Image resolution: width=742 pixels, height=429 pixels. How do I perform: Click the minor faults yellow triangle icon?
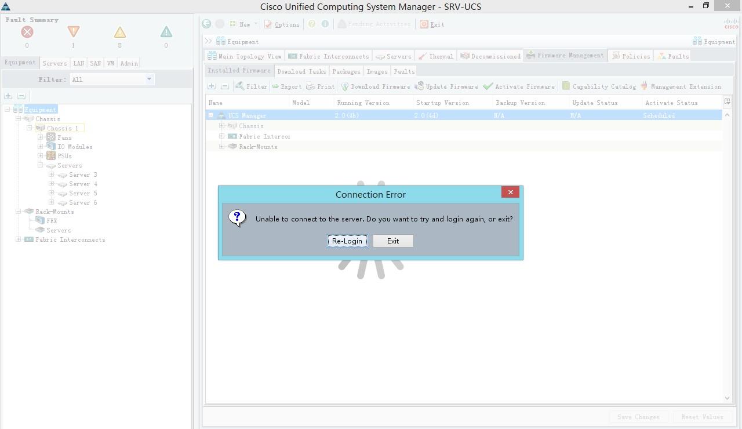click(119, 32)
